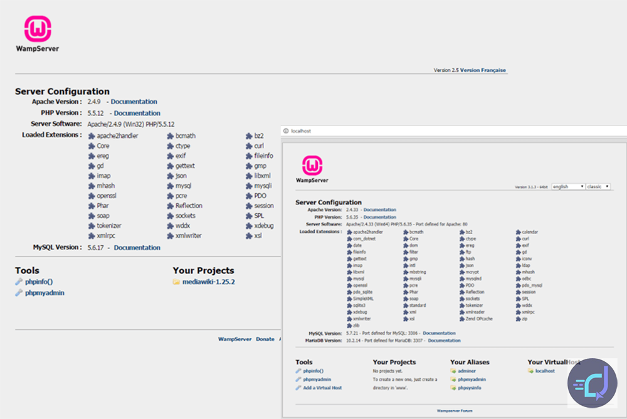Open the adminer alias

tap(466, 371)
